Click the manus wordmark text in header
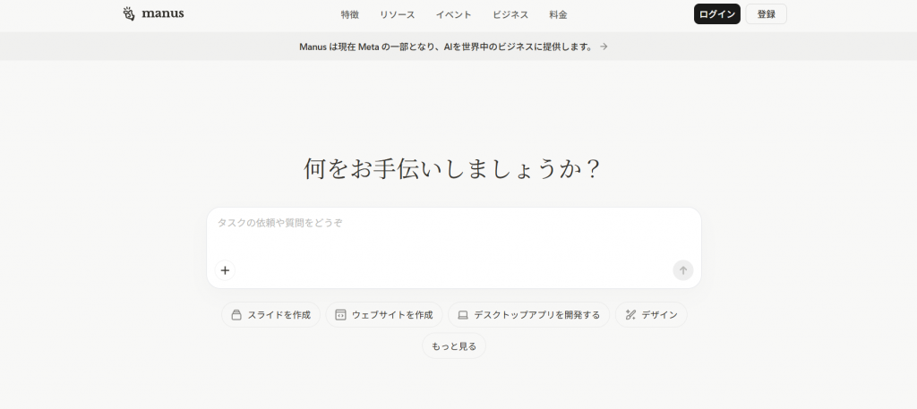The width and height of the screenshot is (917, 409). [162, 14]
